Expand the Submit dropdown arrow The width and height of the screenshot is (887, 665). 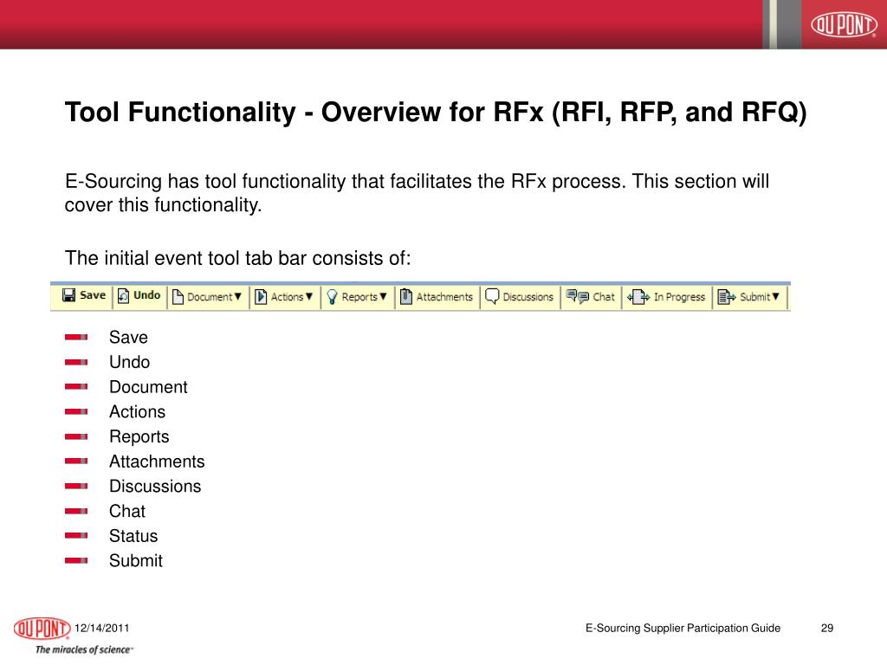pyautogui.click(x=775, y=296)
